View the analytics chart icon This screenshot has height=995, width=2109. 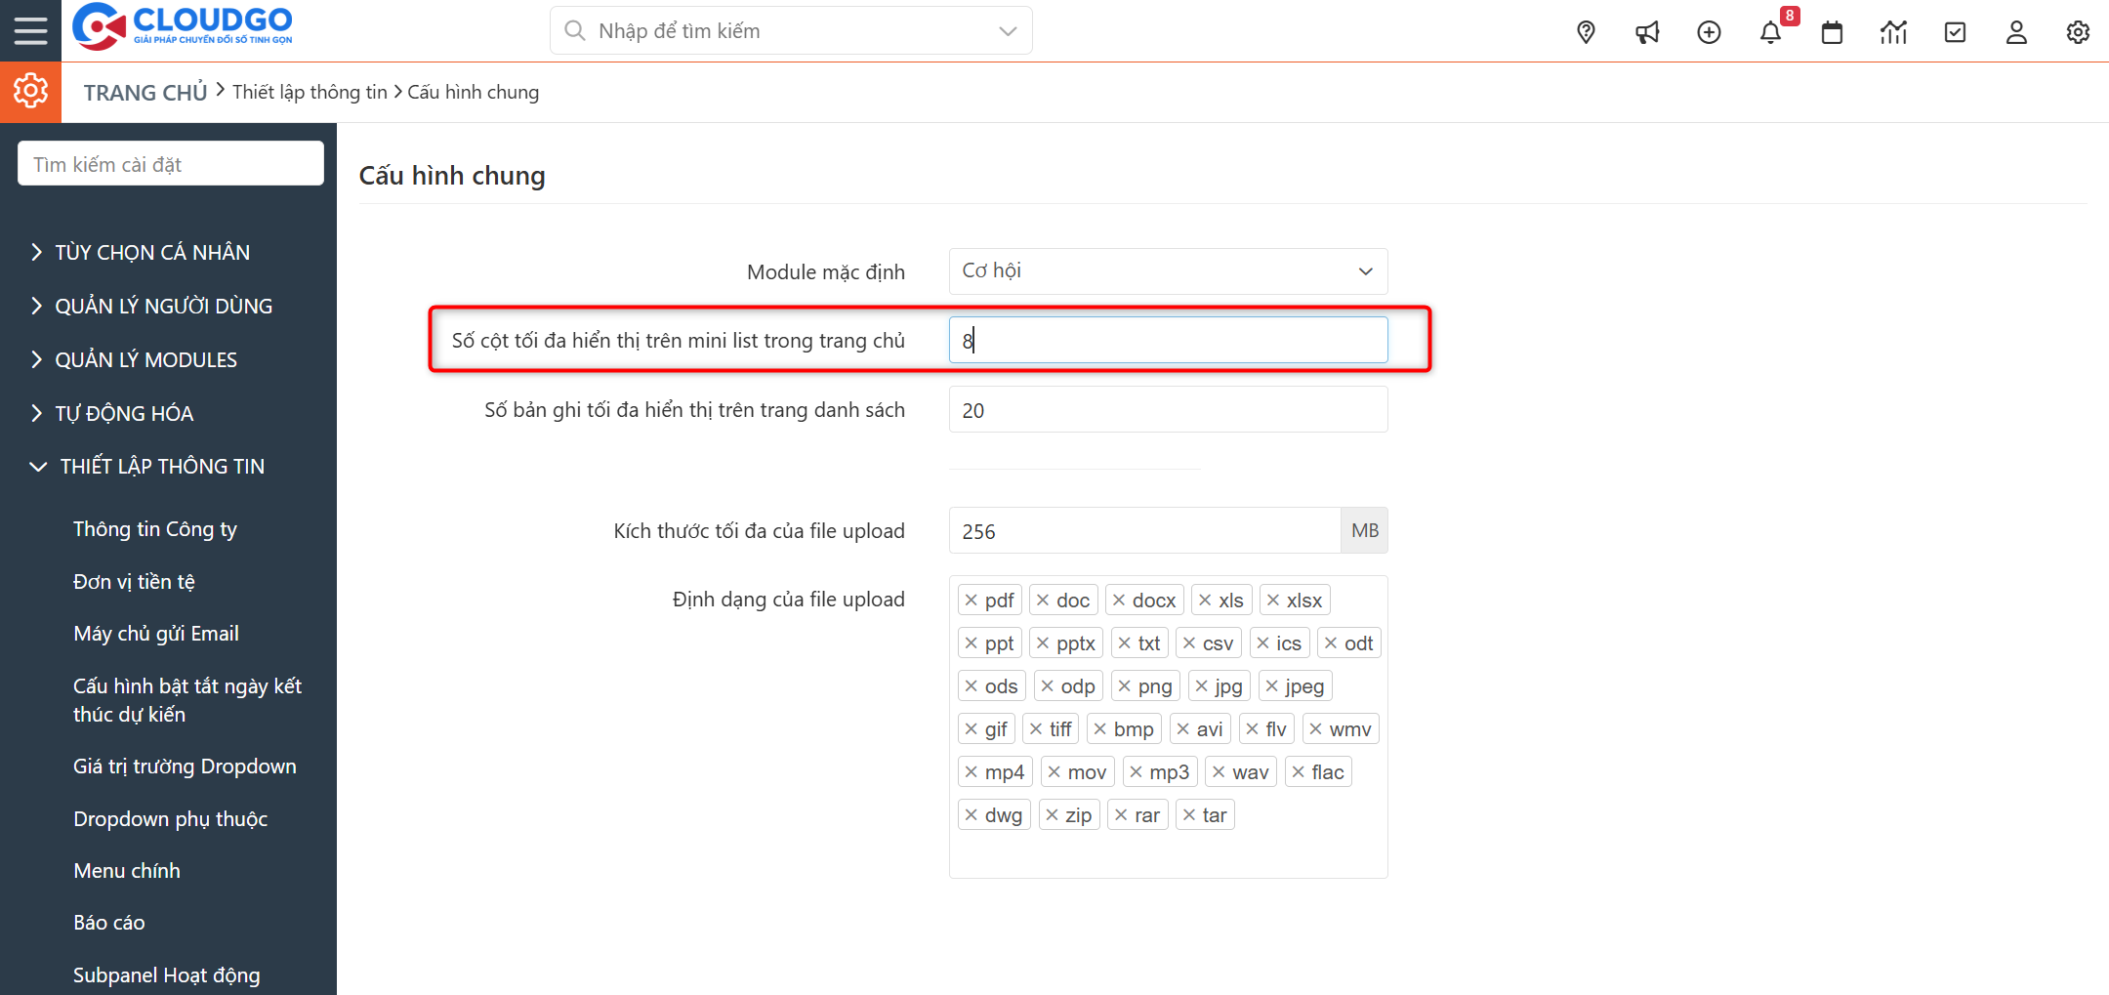click(x=1893, y=31)
